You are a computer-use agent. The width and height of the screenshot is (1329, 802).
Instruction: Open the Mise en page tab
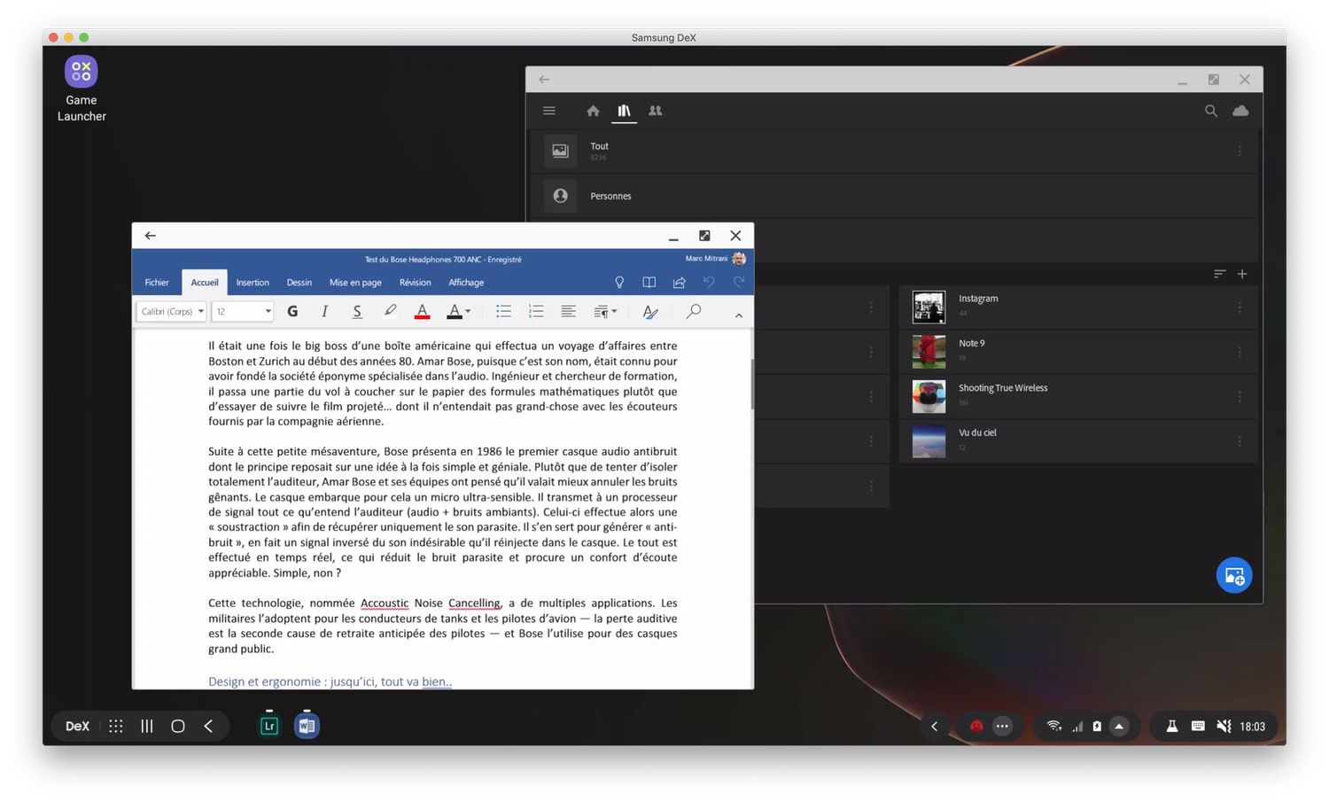point(355,283)
